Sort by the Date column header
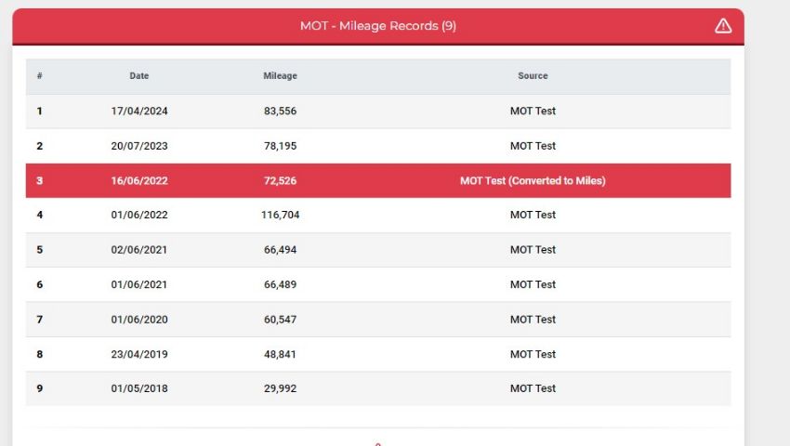The height and width of the screenshot is (446, 790). click(x=139, y=76)
